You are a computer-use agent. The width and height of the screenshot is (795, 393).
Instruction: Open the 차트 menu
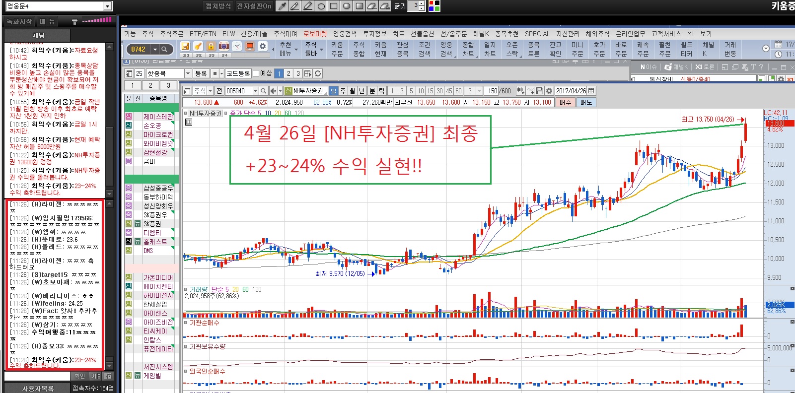[x=399, y=34]
